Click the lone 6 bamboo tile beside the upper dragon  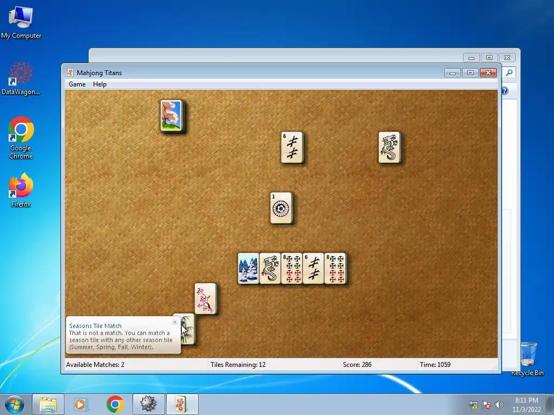[x=292, y=148]
